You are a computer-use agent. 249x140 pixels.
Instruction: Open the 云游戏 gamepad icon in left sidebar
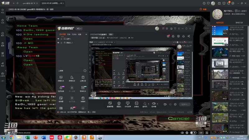click(x=2, y=74)
